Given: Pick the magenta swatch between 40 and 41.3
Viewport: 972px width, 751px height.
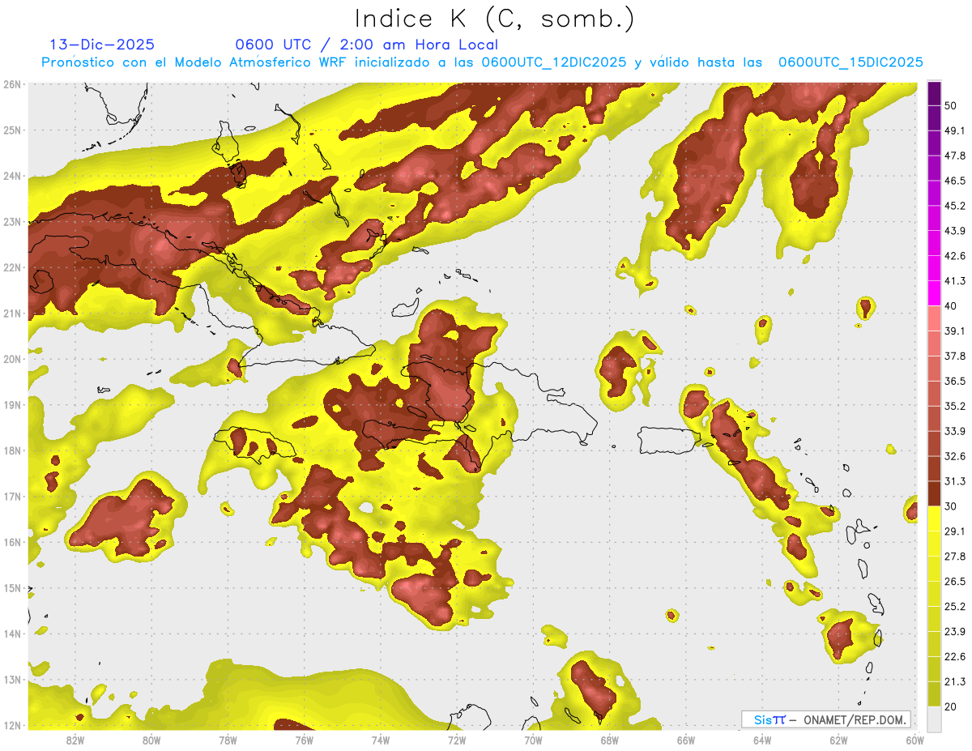Looking at the screenshot, I should [x=934, y=293].
